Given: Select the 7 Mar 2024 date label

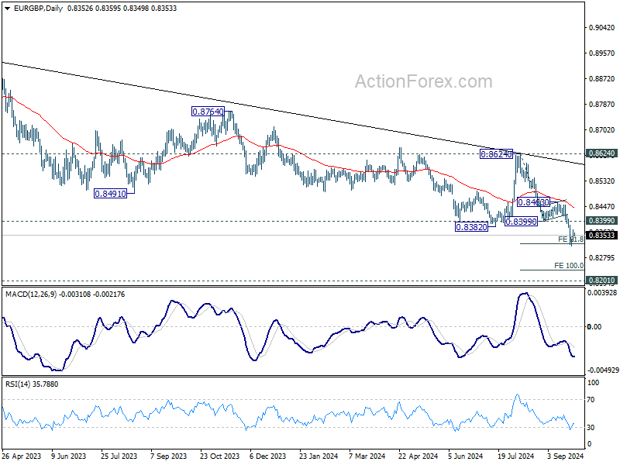Looking at the screenshot, I should [367, 456].
